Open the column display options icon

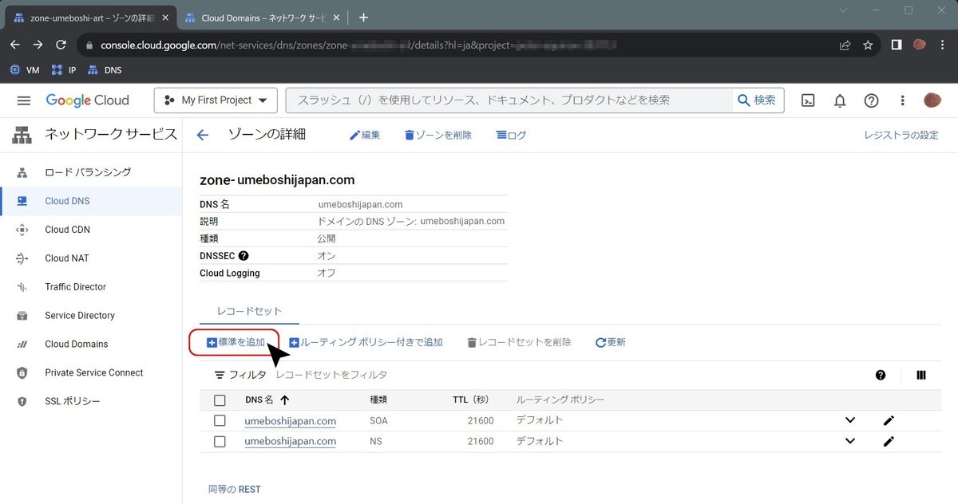(x=921, y=375)
